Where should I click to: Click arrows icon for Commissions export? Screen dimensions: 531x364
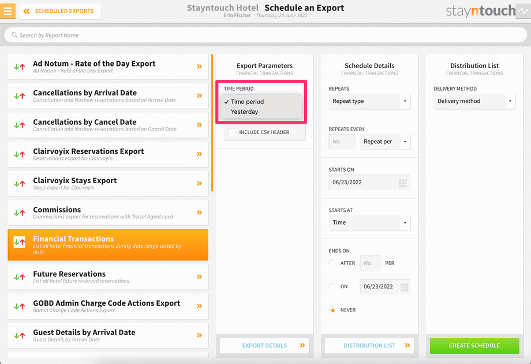(x=19, y=213)
